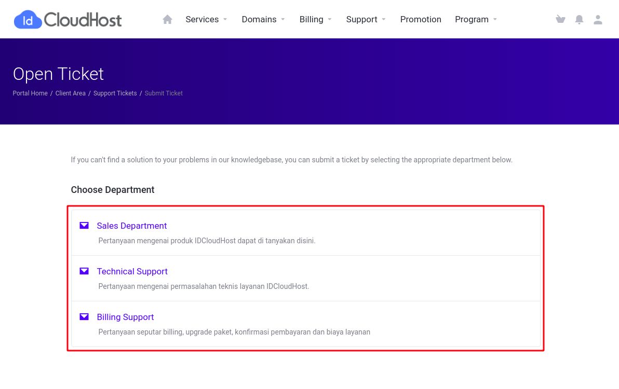Click Support Tickets in the breadcrumb trail
Viewport: 619px width, 389px height.
click(115, 93)
